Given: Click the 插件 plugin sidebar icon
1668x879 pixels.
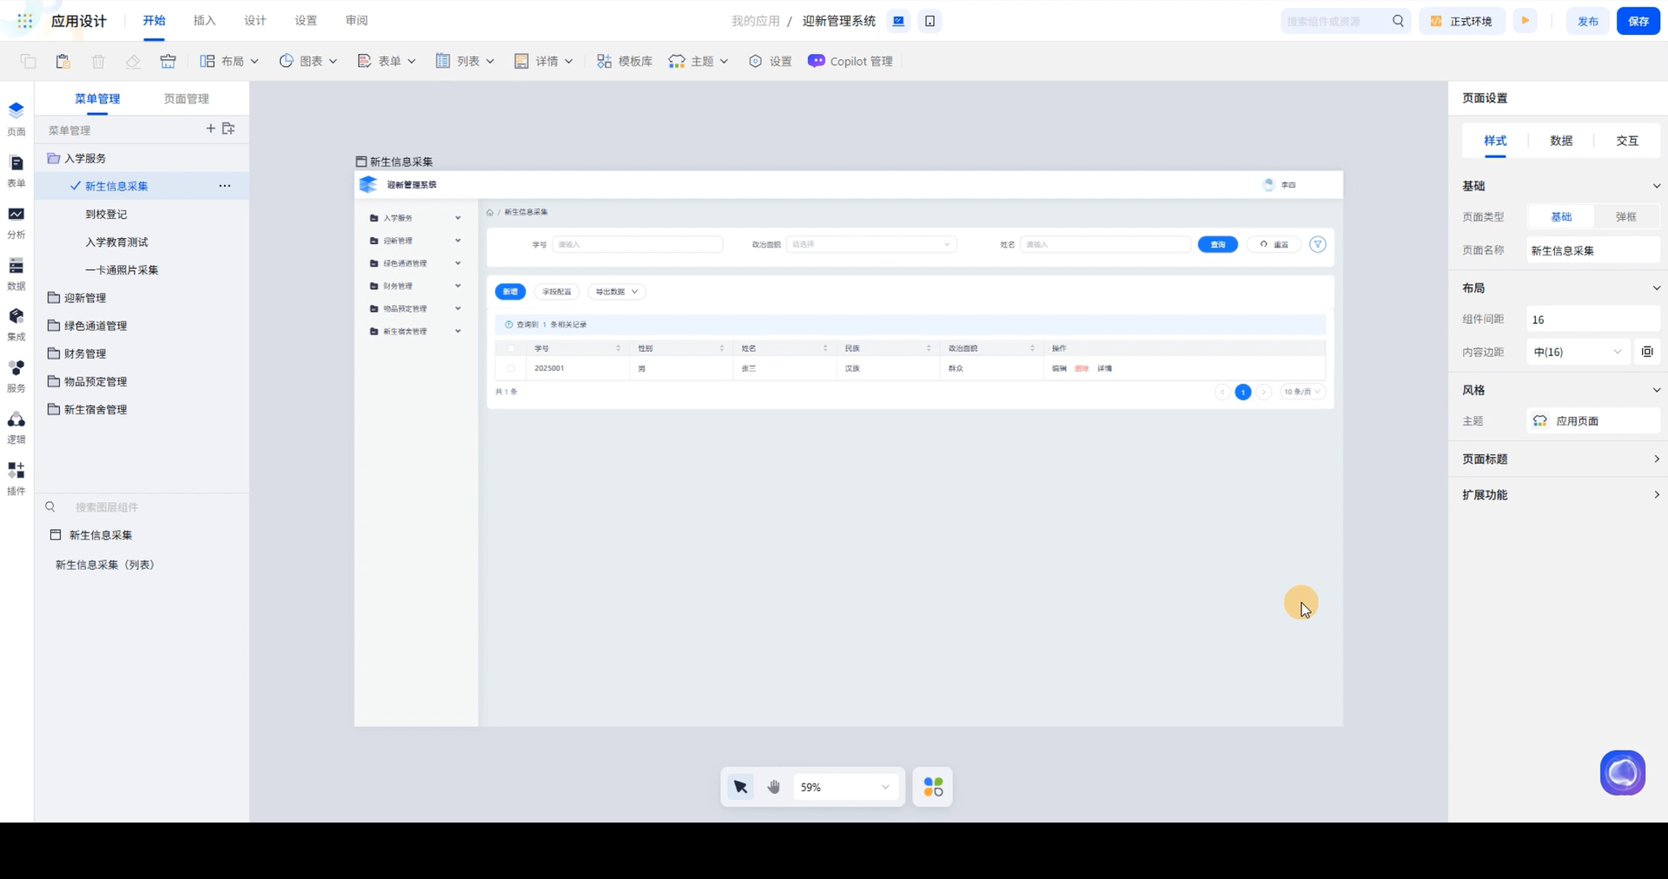Looking at the screenshot, I should click(x=16, y=472).
